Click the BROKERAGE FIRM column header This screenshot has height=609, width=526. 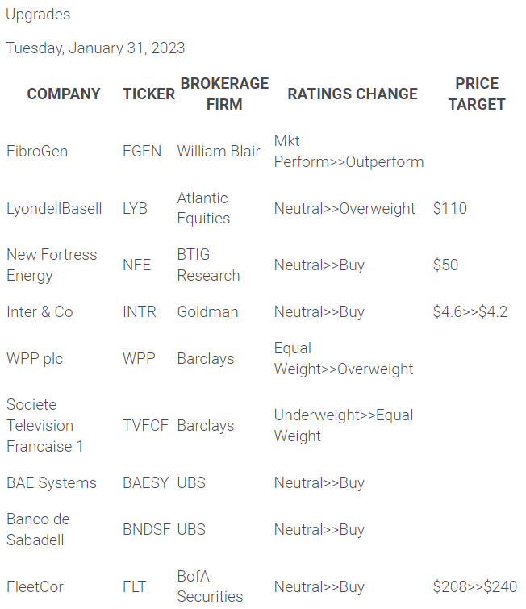tap(224, 94)
